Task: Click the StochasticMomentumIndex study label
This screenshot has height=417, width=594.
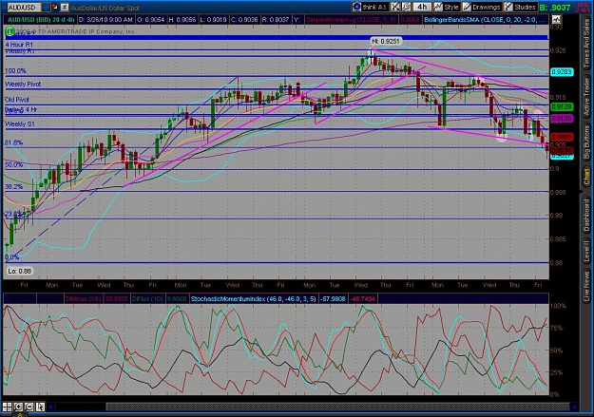Action: 253,299
